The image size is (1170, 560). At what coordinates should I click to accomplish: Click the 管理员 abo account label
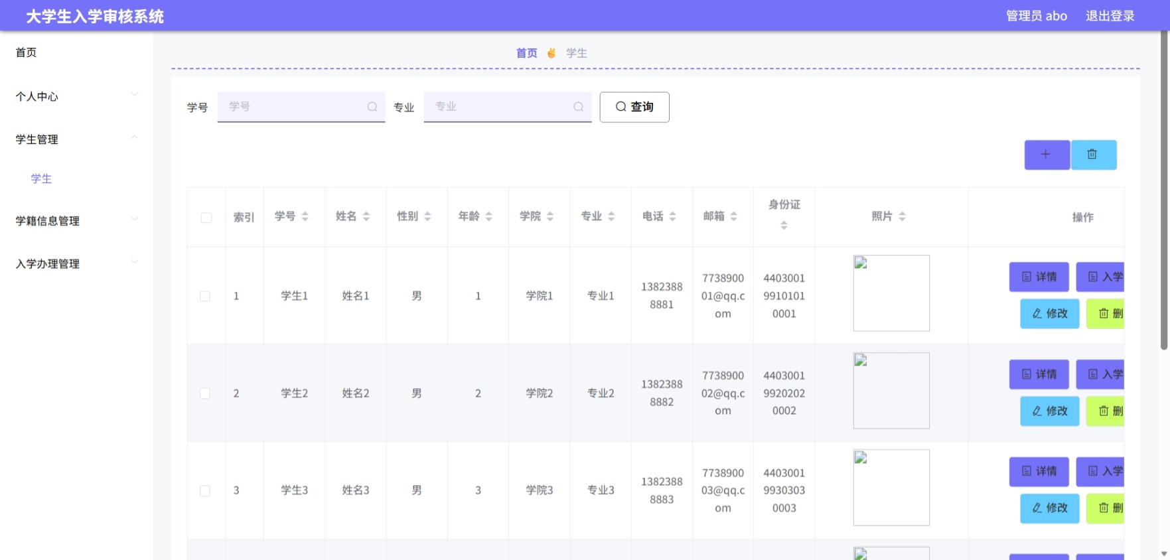(x=1037, y=16)
